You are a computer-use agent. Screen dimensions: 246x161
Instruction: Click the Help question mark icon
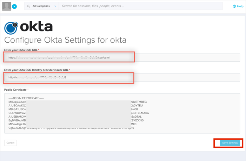(x=234, y=6)
